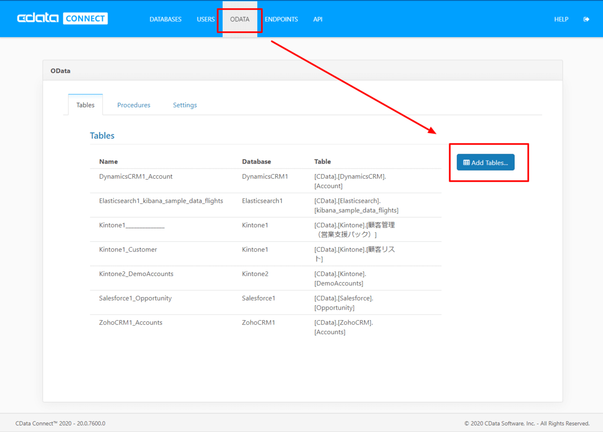Image resolution: width=603 pixels, height=432 pixels.
Task: Open the USERS menu
Action: coord(206,19)
